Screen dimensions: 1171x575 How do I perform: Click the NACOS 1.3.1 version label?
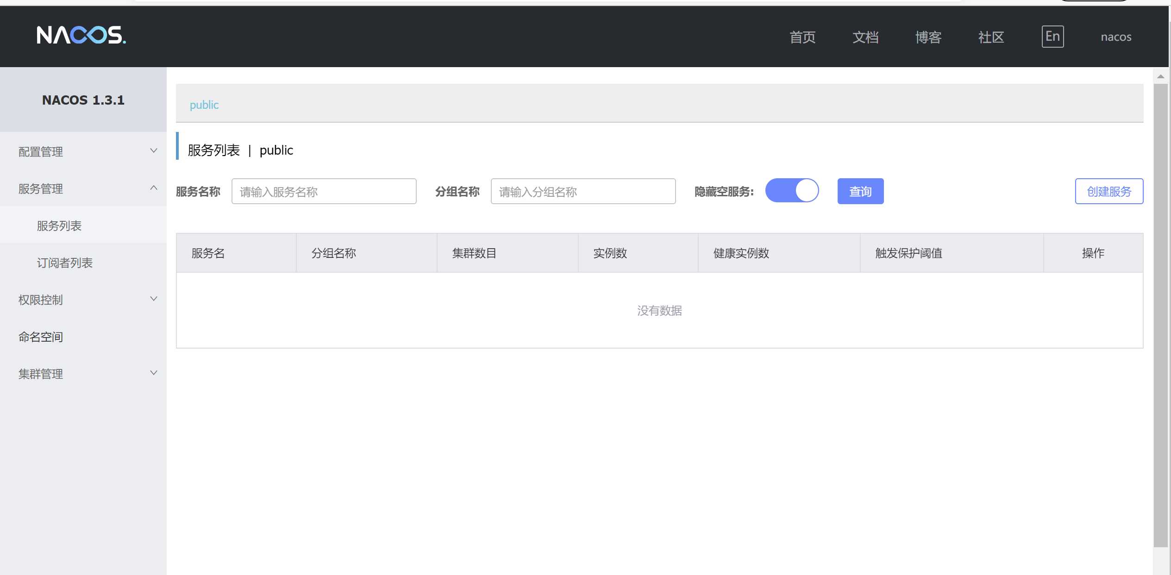(x=83, y=100)
